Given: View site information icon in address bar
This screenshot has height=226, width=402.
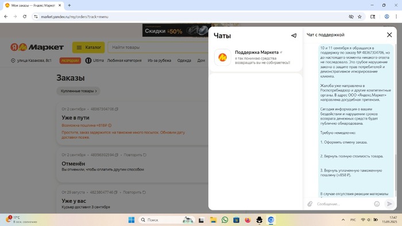Looking at the screenshot, I should point(36,17).
